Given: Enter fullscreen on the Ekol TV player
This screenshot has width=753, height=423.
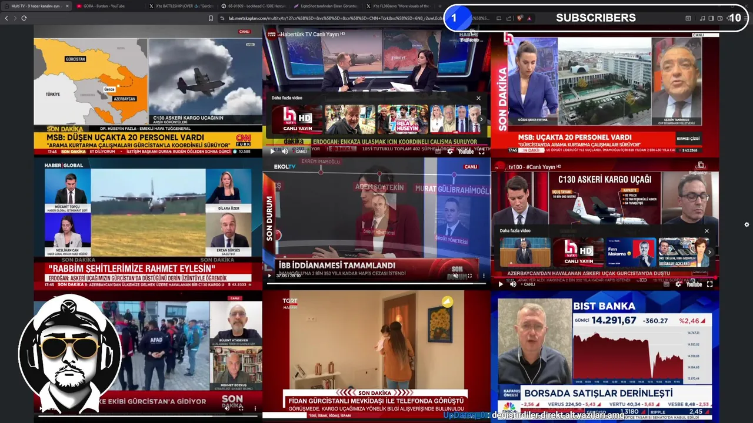Looking at the screenshot, I should (469, 275).
